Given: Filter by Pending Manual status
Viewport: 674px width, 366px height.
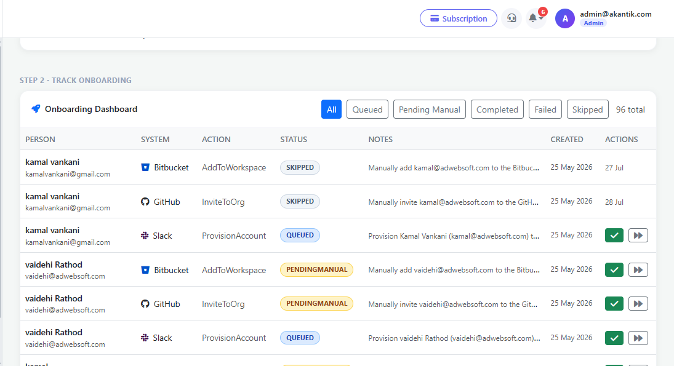Looking at the screenshot, I should click(429, 109).
